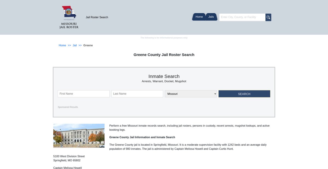Open the Jails tab in header
Image resolution: width=328 pixels, height=169 pixels.
[x=211, y=17]
